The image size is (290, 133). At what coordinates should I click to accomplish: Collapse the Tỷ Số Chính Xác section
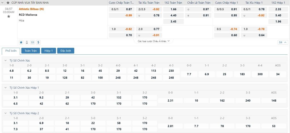(x=6, y=60)
